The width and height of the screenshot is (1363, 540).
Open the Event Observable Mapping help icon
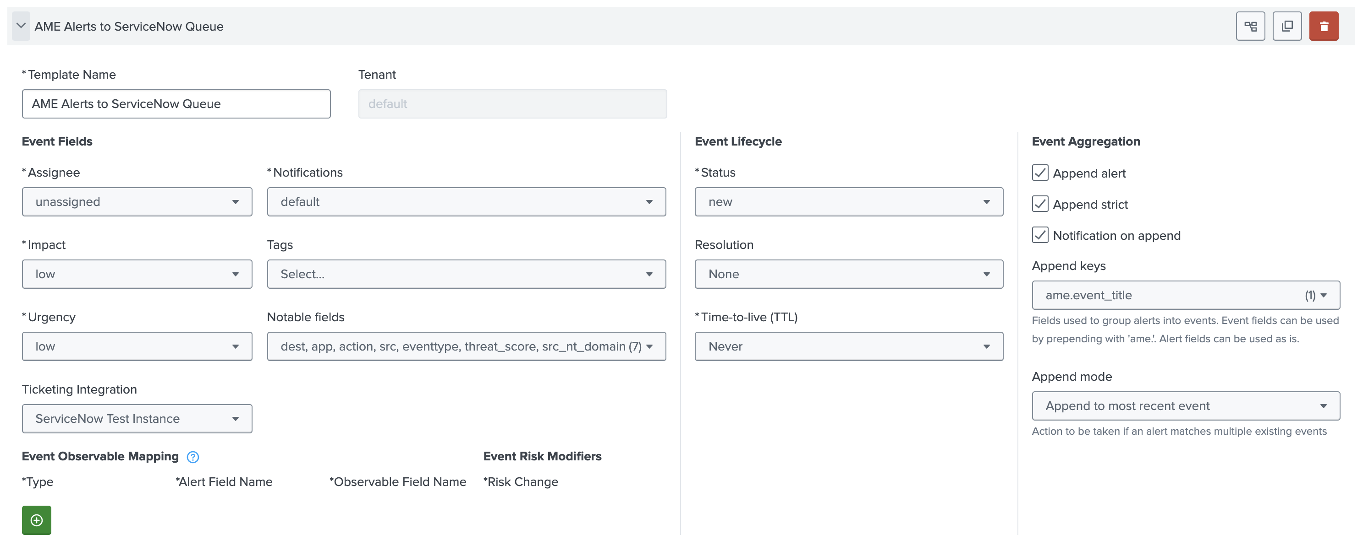pyautogui.click(x=192, y=457)
